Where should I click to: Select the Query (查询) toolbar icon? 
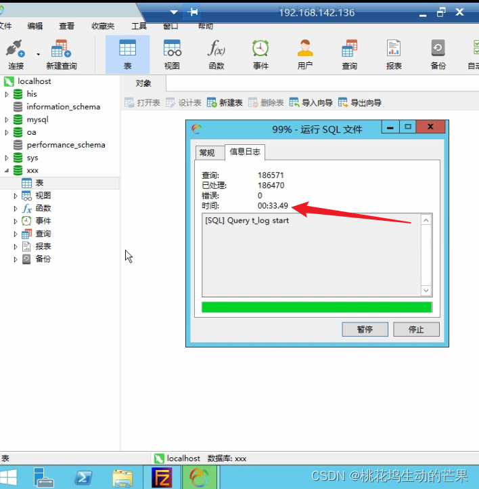click(349, 55)
